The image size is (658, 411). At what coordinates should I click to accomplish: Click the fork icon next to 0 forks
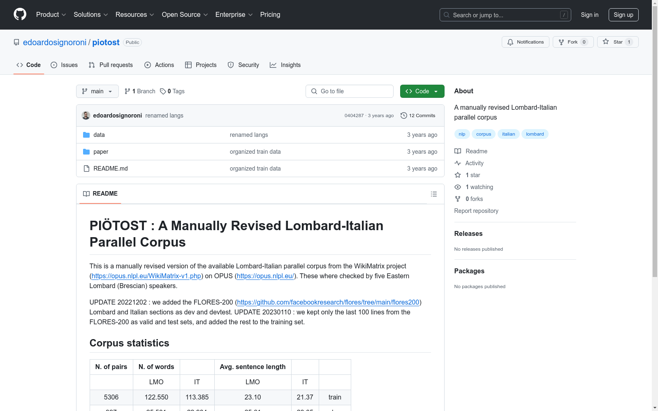[458, 199]
